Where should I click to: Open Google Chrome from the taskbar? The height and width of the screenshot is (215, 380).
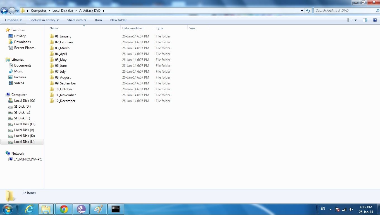pos(64,209)
